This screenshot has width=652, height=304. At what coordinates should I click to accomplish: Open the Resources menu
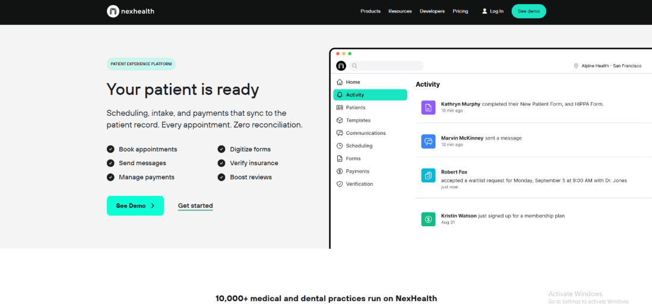400,11
